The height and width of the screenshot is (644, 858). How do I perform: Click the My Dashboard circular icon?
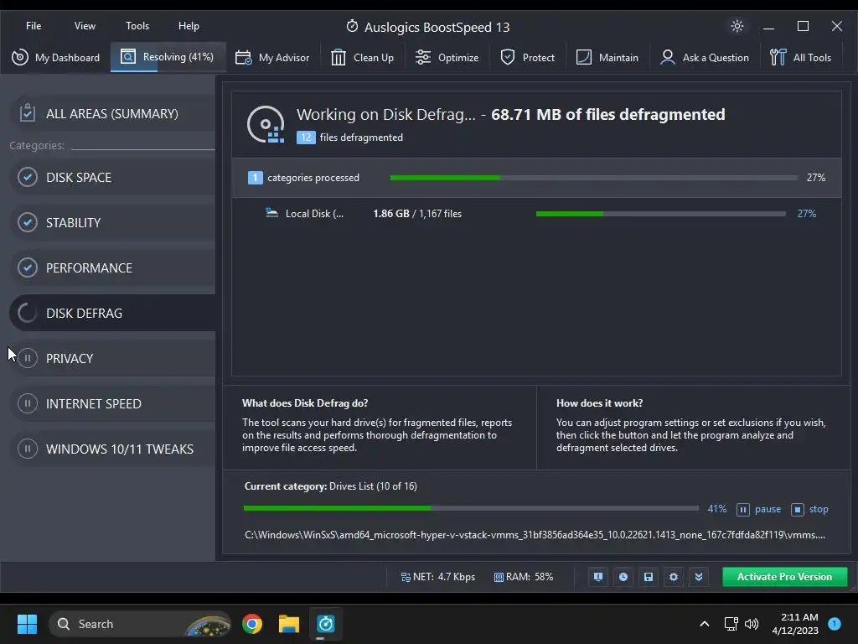pos(20,57)
